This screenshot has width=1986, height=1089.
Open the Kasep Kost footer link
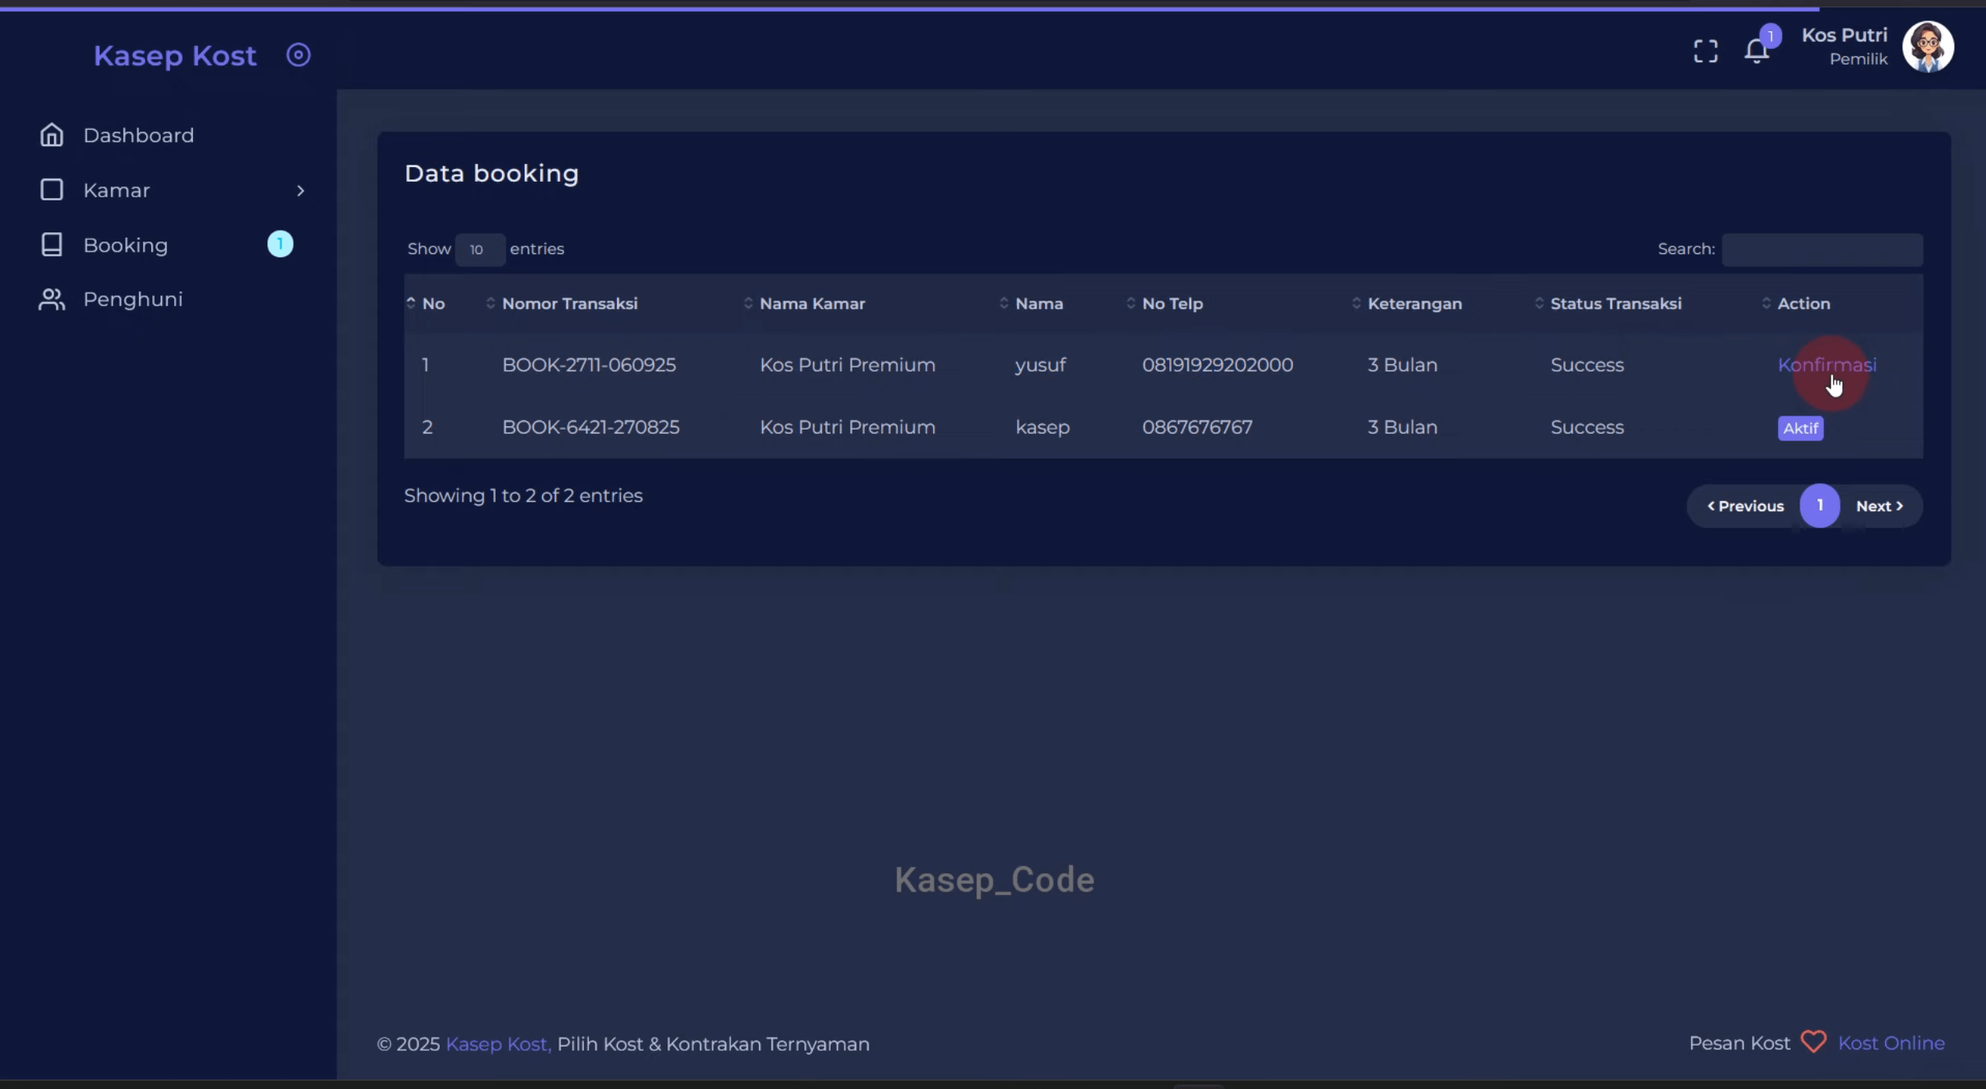click(498, 1044)
